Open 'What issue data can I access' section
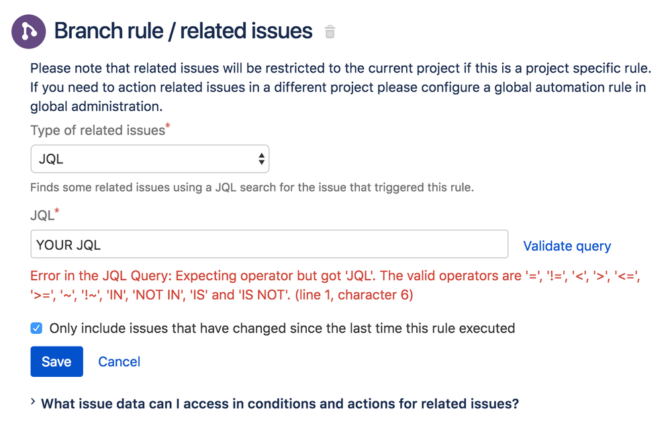670x442 pixels. click(x=280, y=404)
